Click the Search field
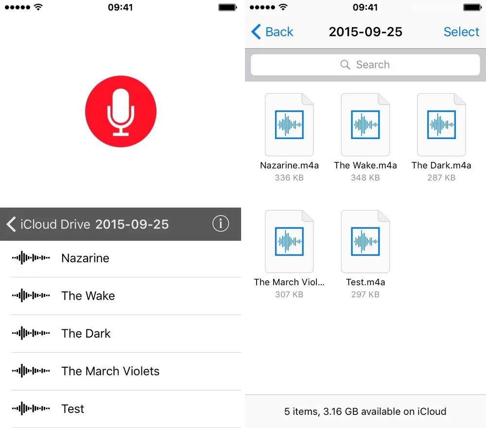 tap(365, 65)
